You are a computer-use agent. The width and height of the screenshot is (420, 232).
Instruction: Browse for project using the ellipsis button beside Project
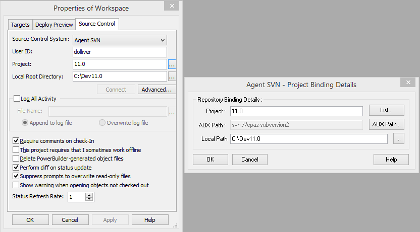(x=172, y=64)
